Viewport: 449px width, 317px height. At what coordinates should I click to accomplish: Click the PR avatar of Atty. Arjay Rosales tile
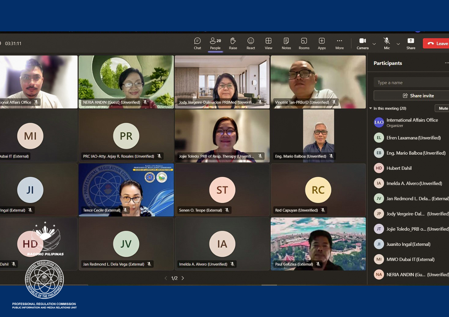coord(126,136)
